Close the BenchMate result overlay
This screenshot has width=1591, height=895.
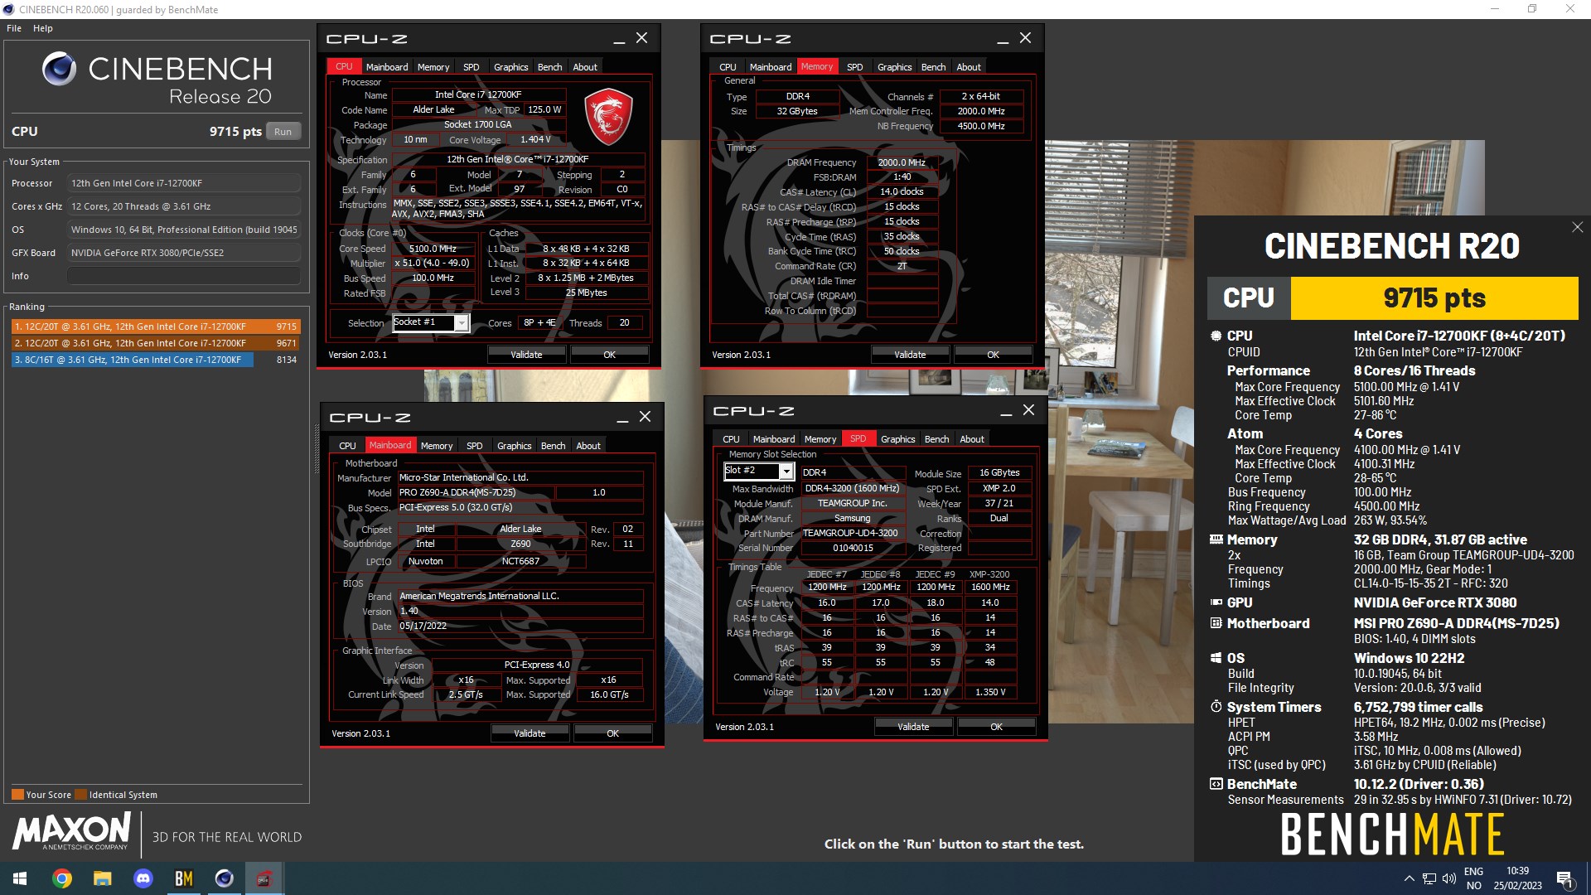(x=1577, y=227)
